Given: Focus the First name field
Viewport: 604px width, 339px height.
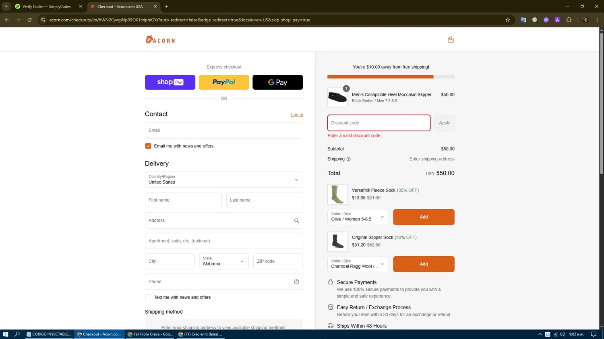Looking at the screenshot, I should click(x=183, y=200).
